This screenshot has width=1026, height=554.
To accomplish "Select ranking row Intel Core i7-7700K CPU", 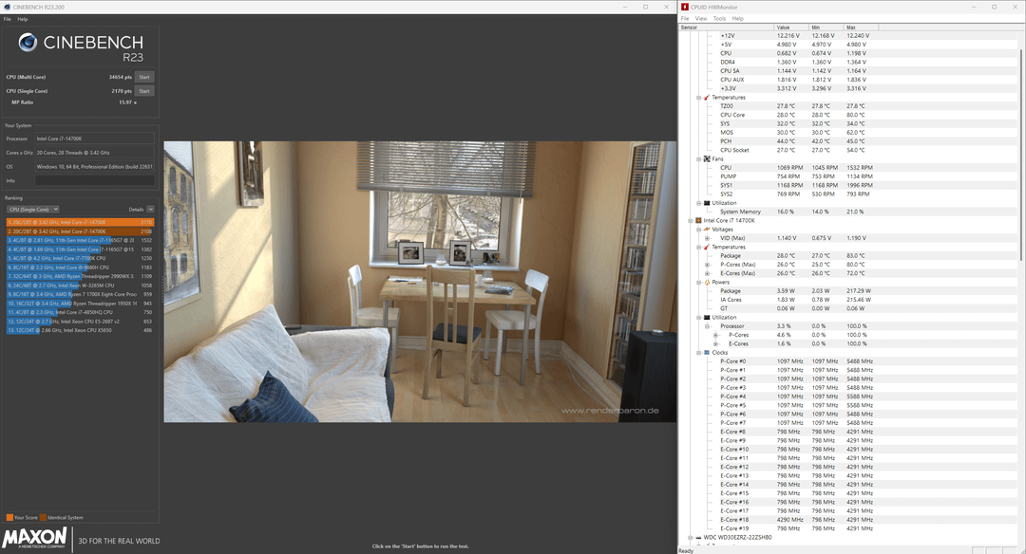I will coord(80,258).
